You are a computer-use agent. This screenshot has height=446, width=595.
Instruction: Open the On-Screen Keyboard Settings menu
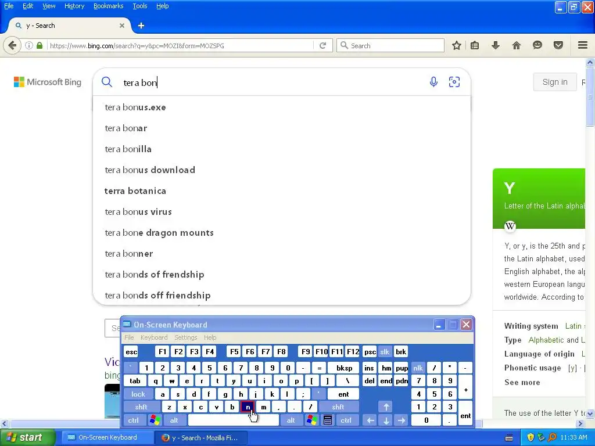(185, 337)
